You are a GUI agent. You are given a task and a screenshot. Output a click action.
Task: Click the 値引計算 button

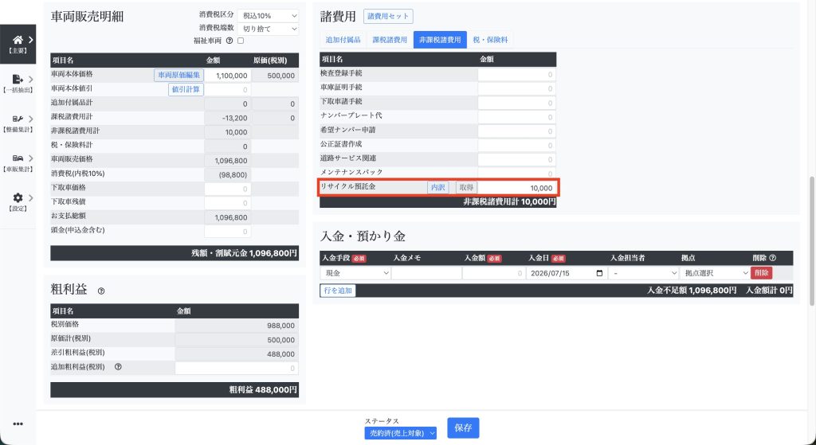(186, 89)
